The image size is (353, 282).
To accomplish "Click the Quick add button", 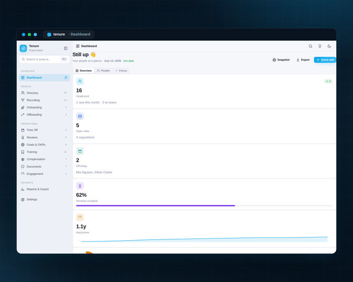I will coord(325,60).
